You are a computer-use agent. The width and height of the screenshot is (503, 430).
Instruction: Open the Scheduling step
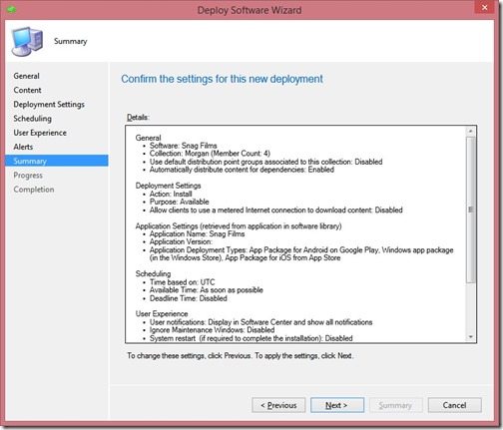point(32,119)
